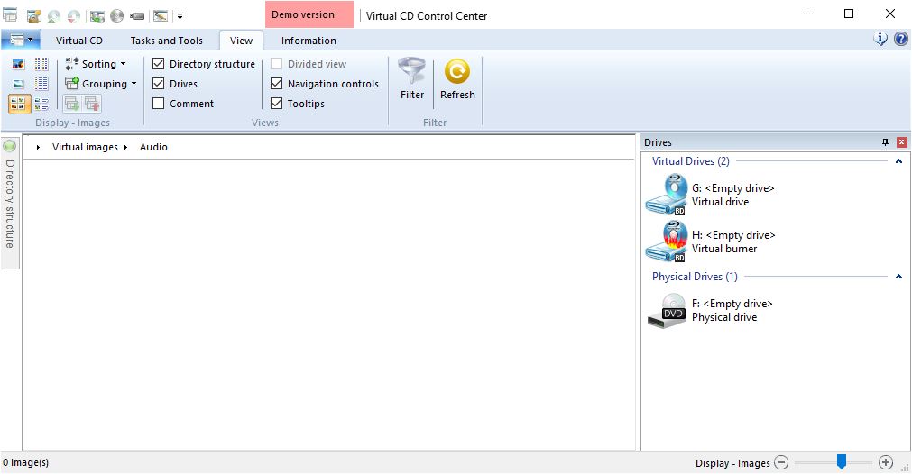The width and height of the screenshot is (912, 474).
Task: Click Virtual images in breadcrumb path
Action: [x=85, y=147]
